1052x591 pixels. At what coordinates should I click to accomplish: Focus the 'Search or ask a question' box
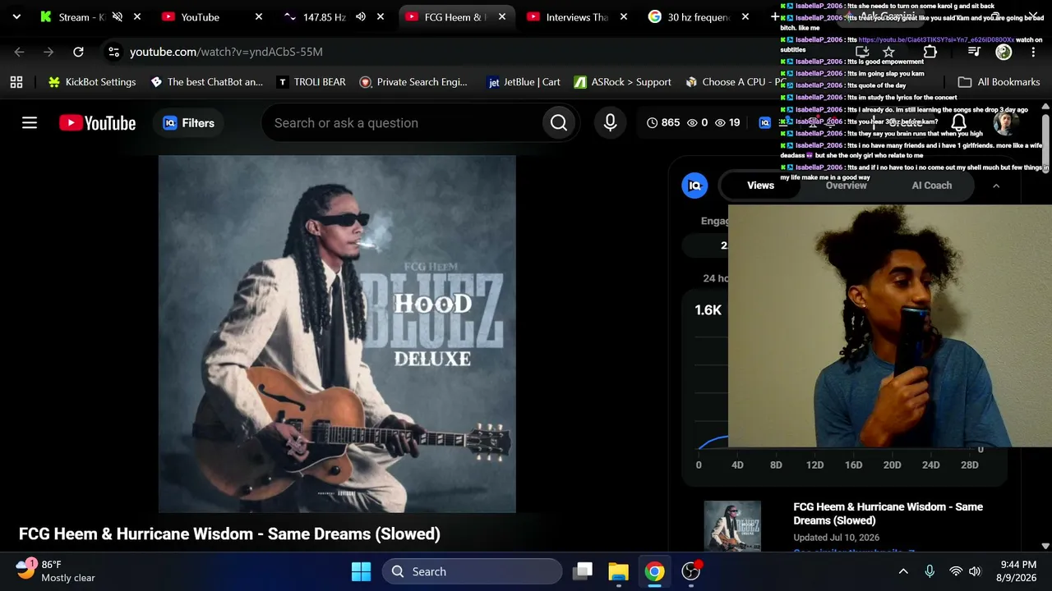403,123
